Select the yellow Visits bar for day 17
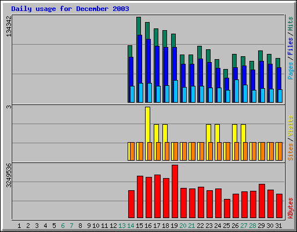297x232 pixels. coord(156,133)
